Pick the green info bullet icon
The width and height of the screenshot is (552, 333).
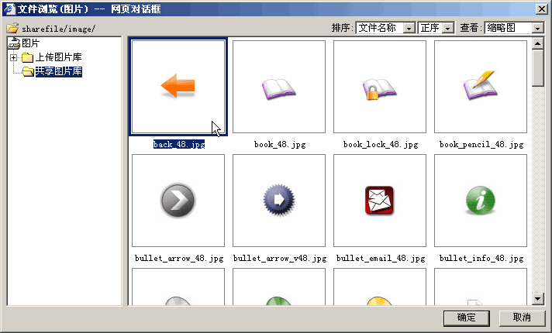[x=480, y=201]
